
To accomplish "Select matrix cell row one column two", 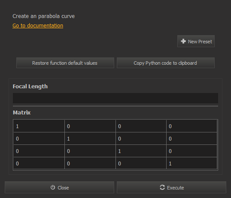I will [90, 126].
